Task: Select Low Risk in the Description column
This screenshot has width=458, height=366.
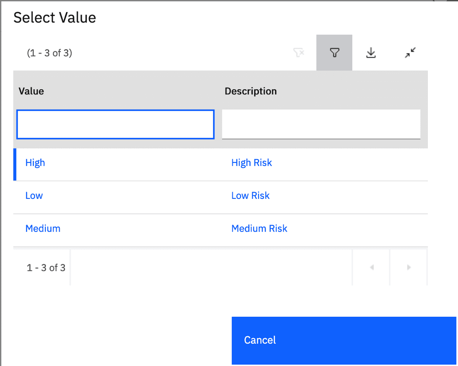Action: tap(250, 195)
